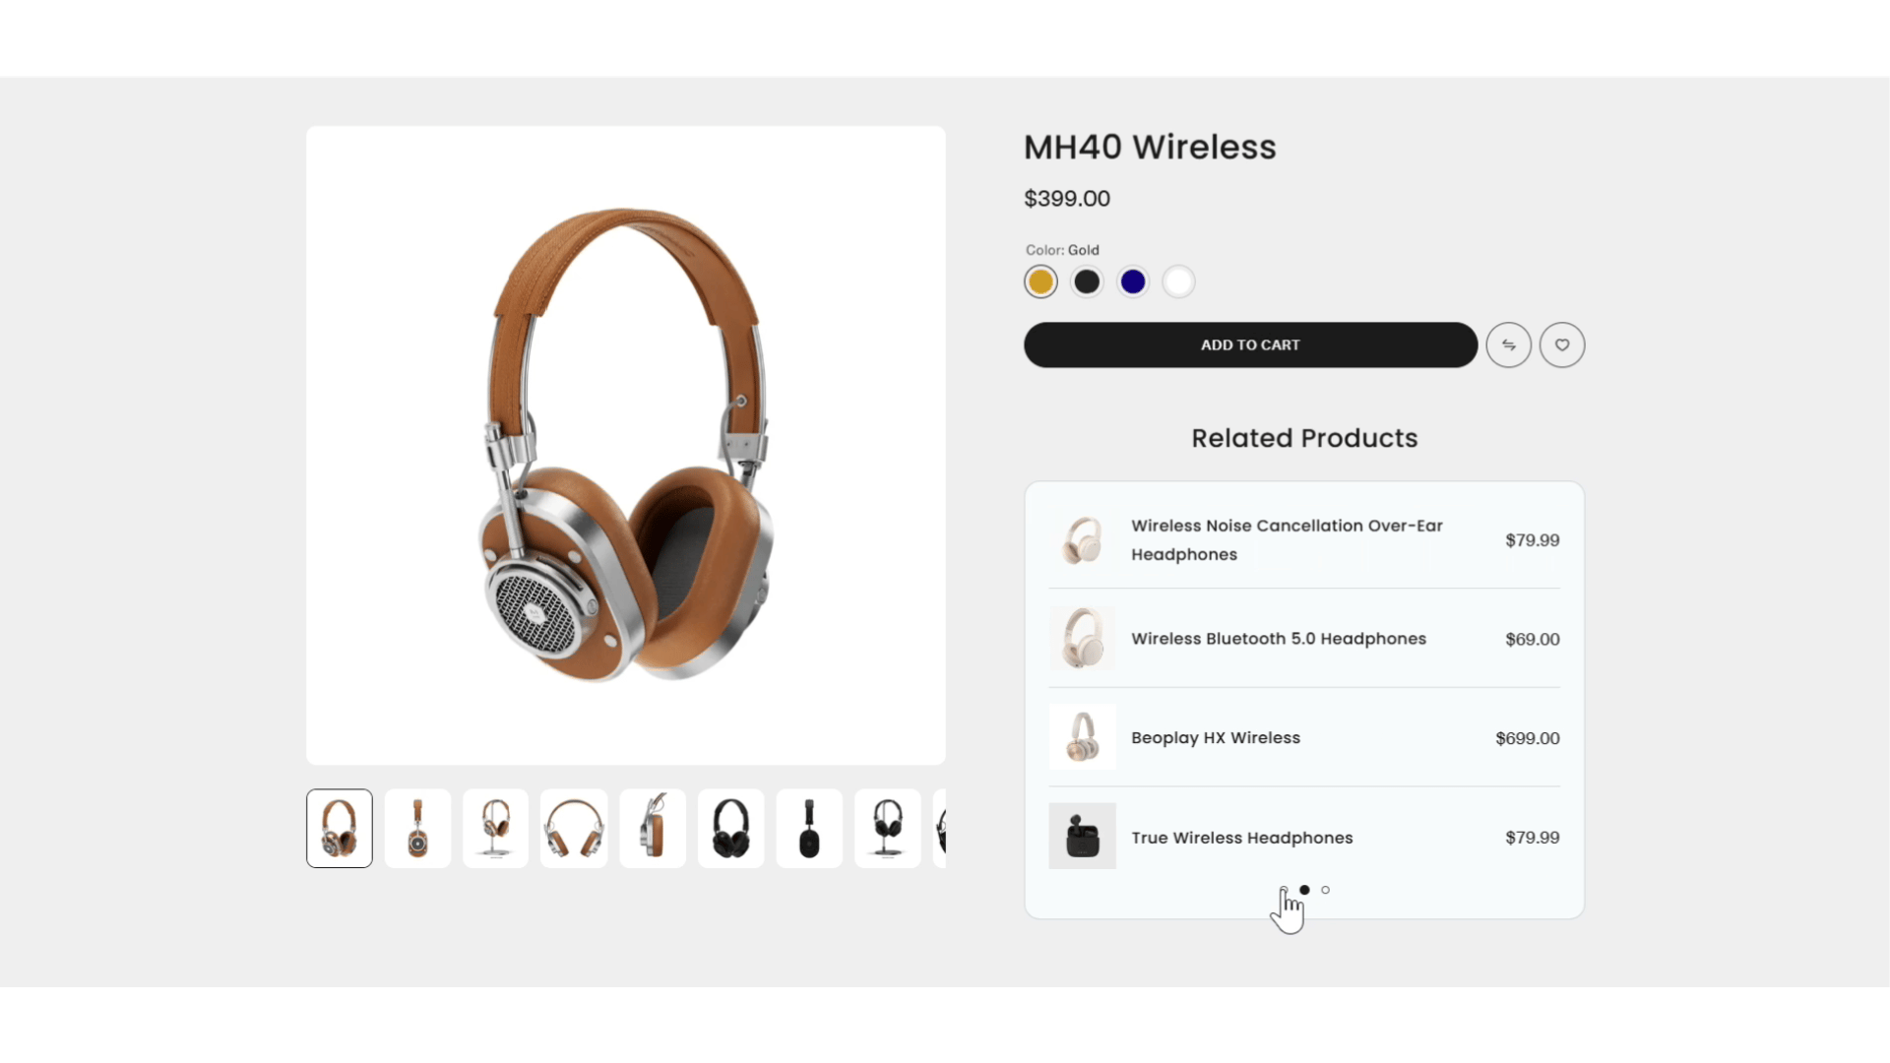Show brown headphones on stand thumbnail
The width and height of the screenshot is (1890, 1063).
coord(495,829)
